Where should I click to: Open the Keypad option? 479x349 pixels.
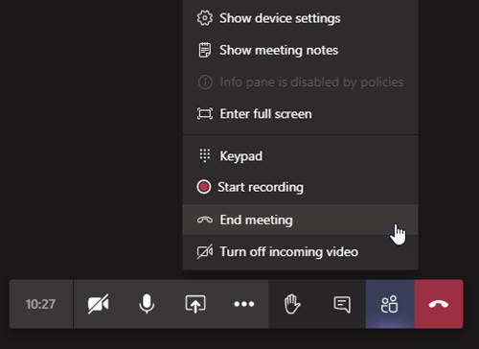(x=301, y=156)
